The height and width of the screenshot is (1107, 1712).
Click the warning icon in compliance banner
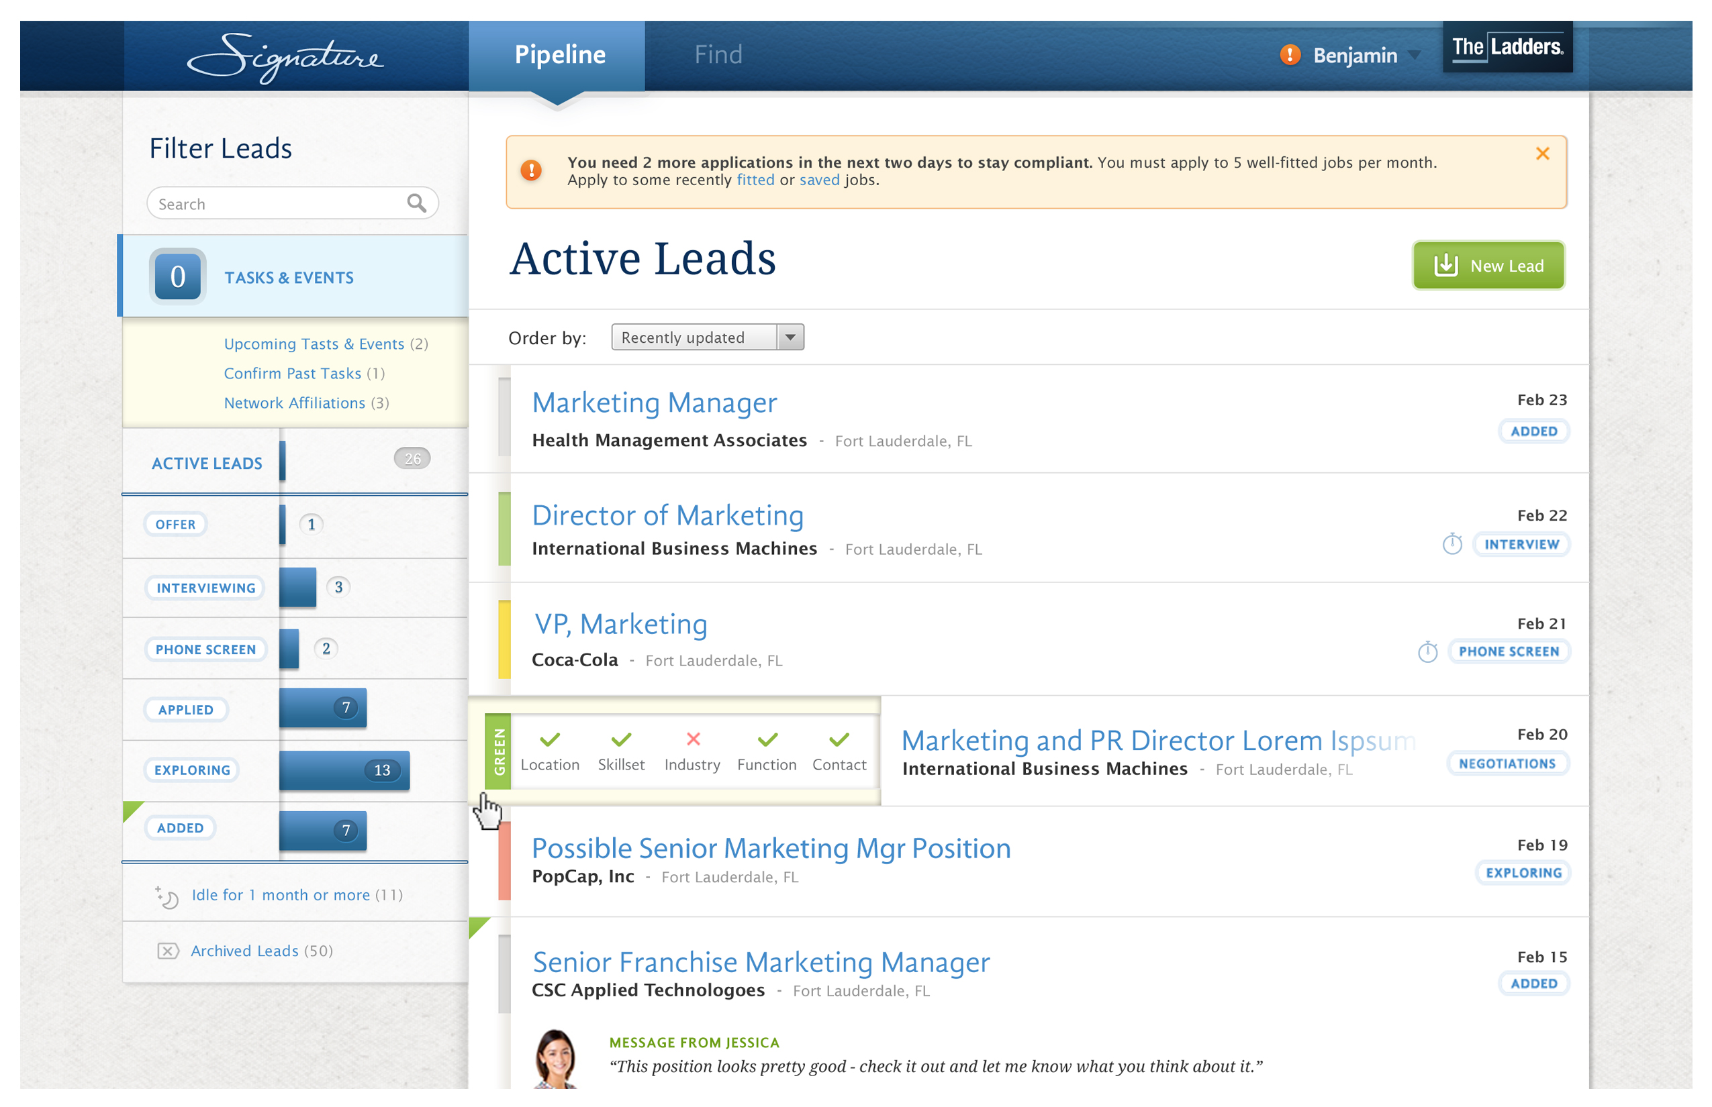[531, 170]
